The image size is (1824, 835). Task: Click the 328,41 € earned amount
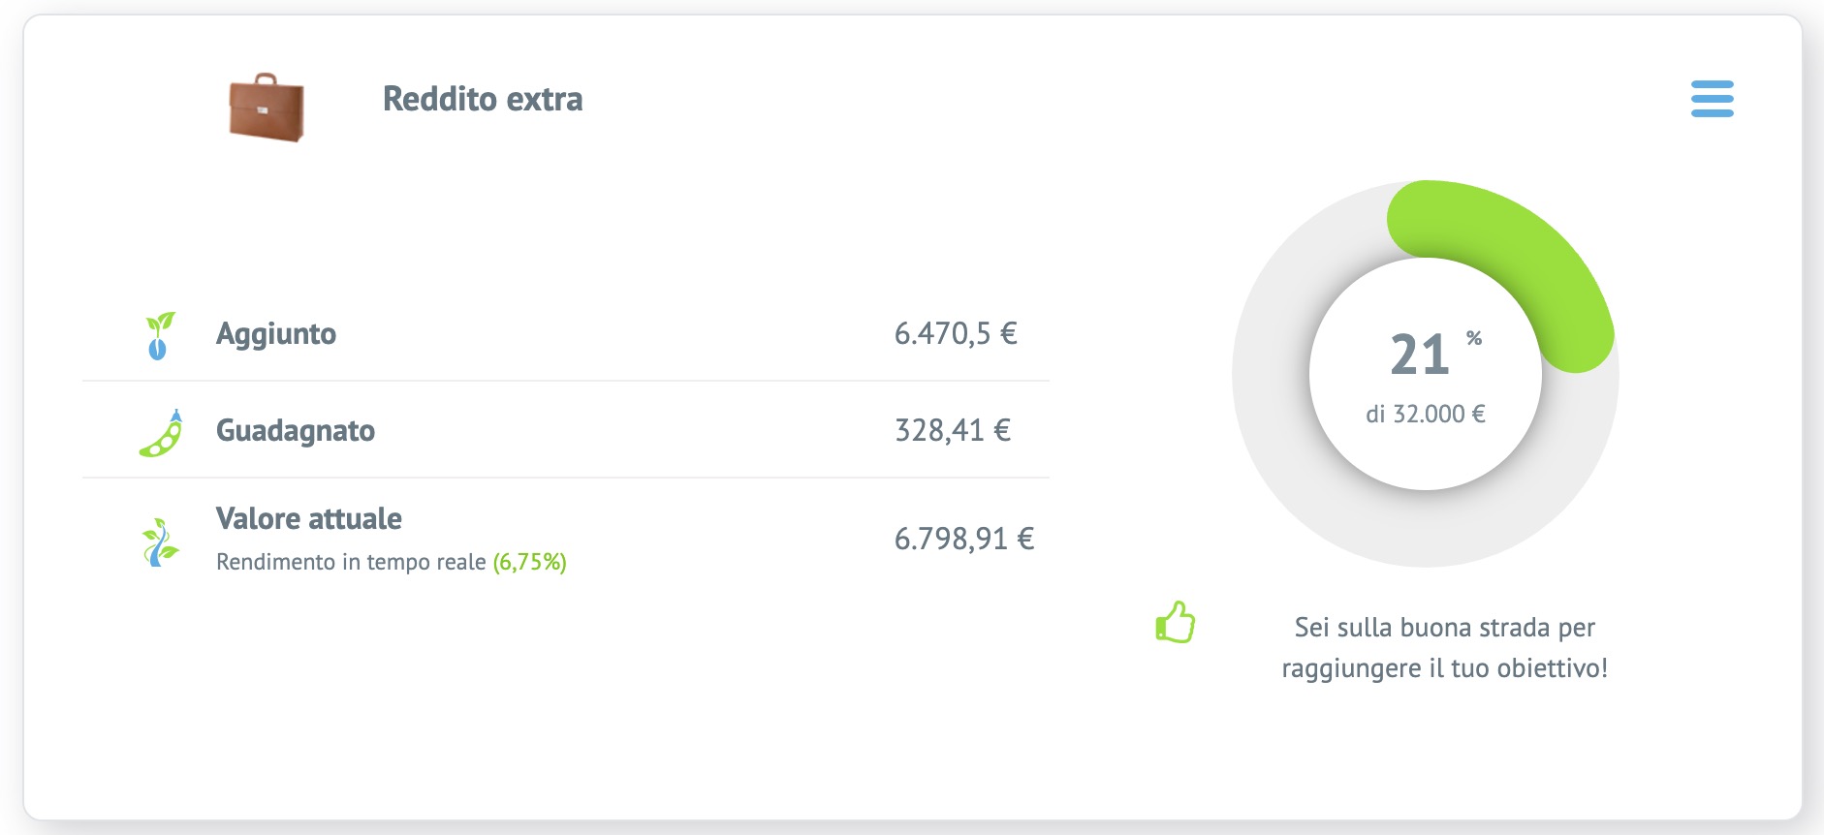953,431
